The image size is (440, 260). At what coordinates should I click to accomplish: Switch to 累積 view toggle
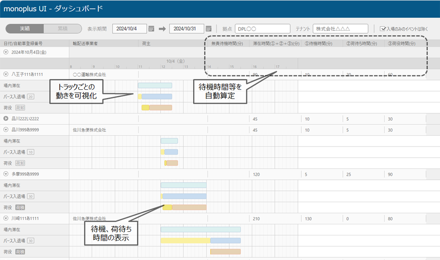(x=63, y=29)
